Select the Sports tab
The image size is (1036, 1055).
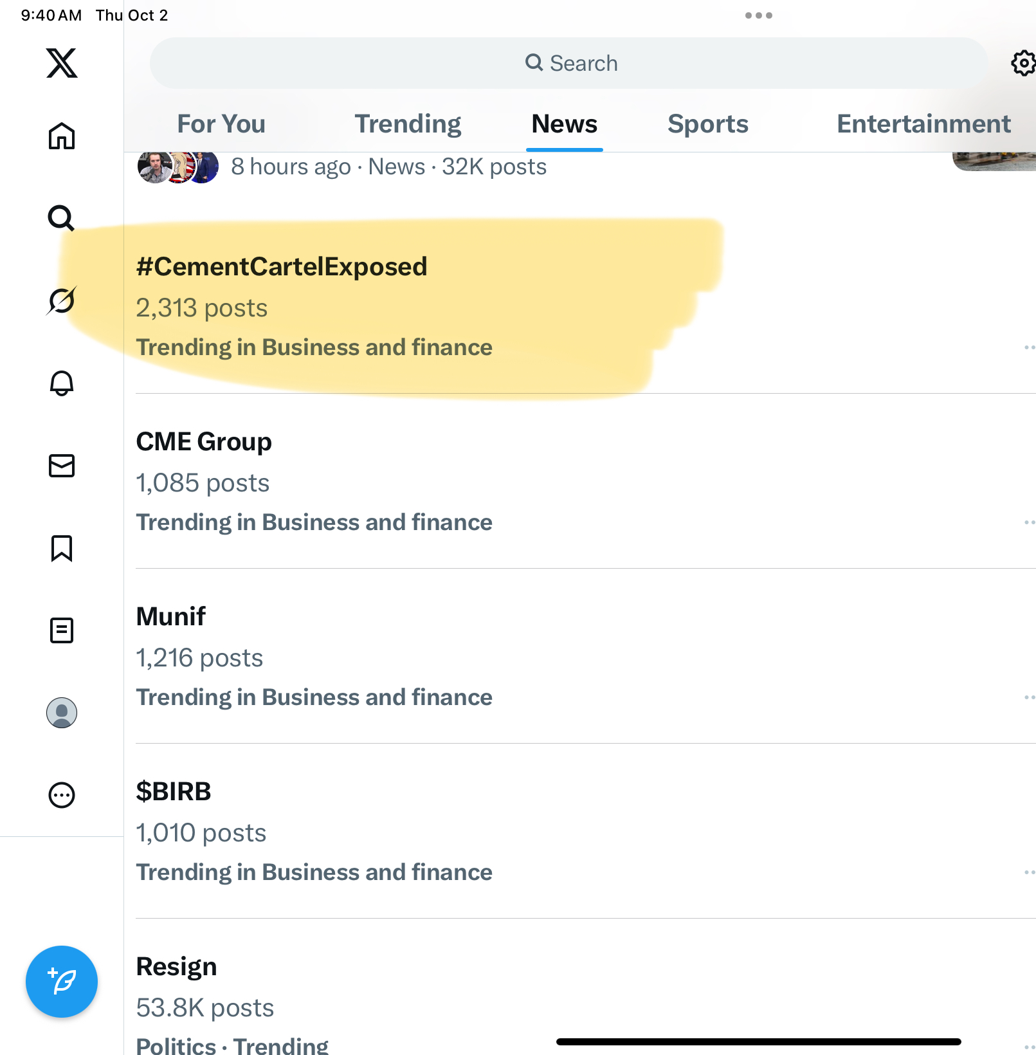click(x=708, y=124)
